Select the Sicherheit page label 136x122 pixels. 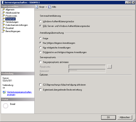tap(10, 19)
